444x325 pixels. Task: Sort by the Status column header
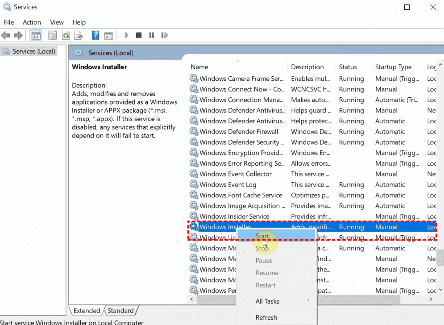353,67
